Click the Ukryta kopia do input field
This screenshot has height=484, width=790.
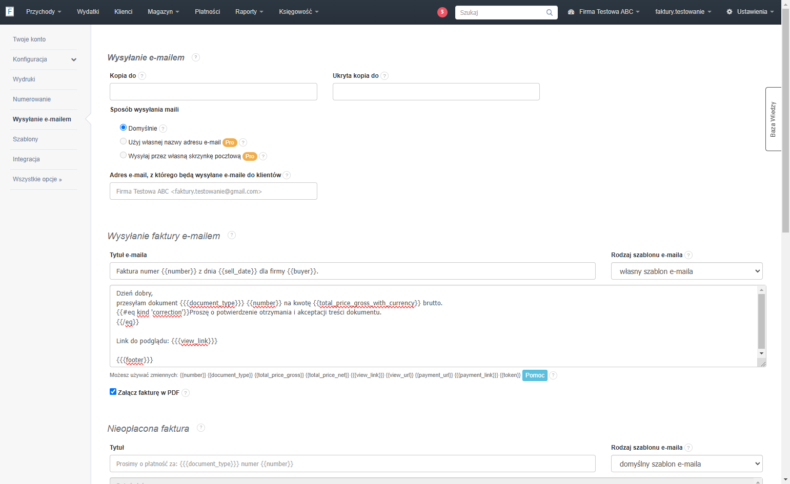(x=436, y=92)
